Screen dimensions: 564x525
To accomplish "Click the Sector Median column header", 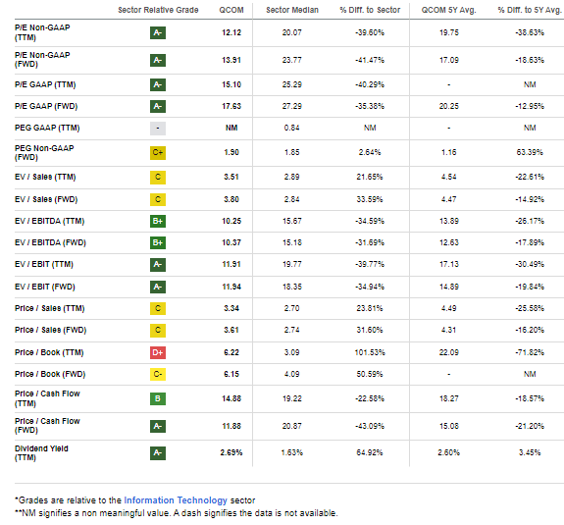I will (292, 10).
